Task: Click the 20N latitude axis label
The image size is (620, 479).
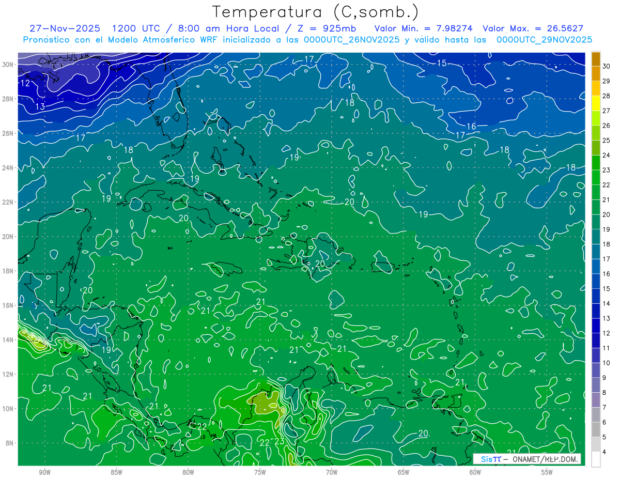Action: pos(8,237)
